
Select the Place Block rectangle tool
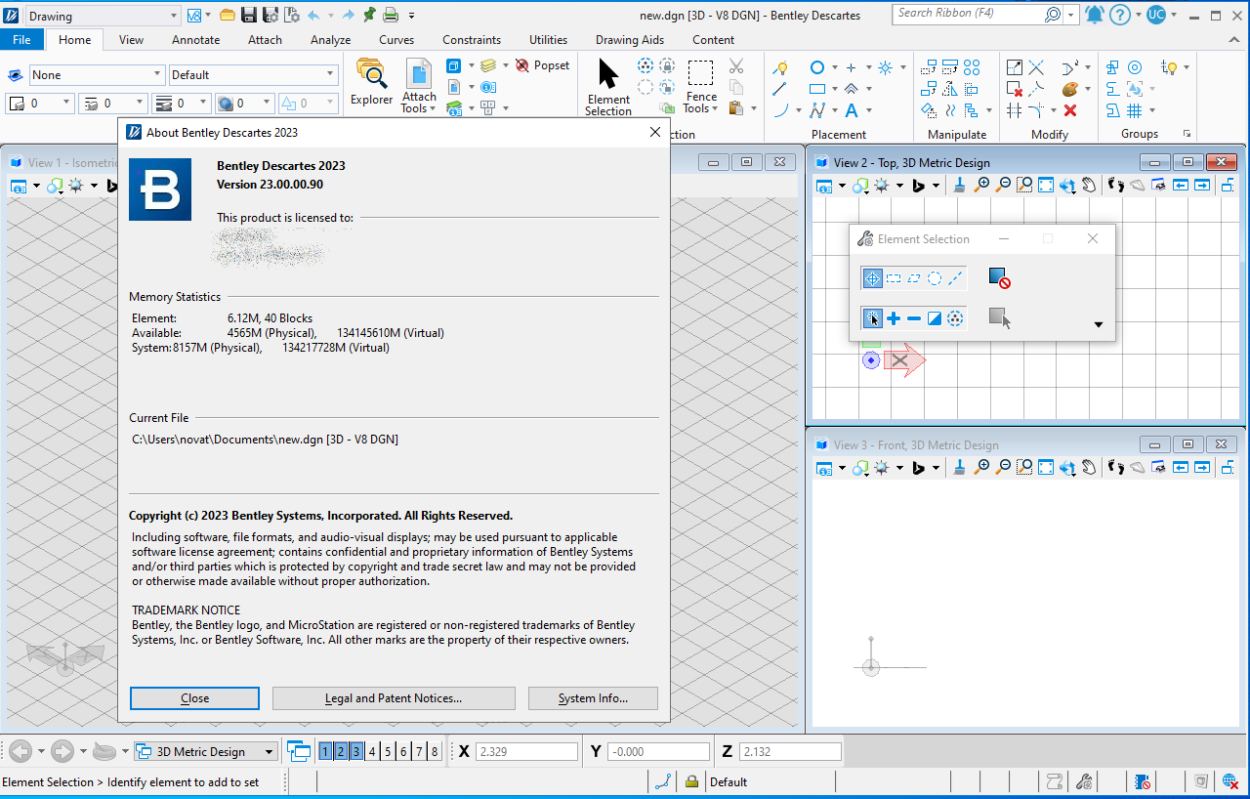tap(817, 89)
